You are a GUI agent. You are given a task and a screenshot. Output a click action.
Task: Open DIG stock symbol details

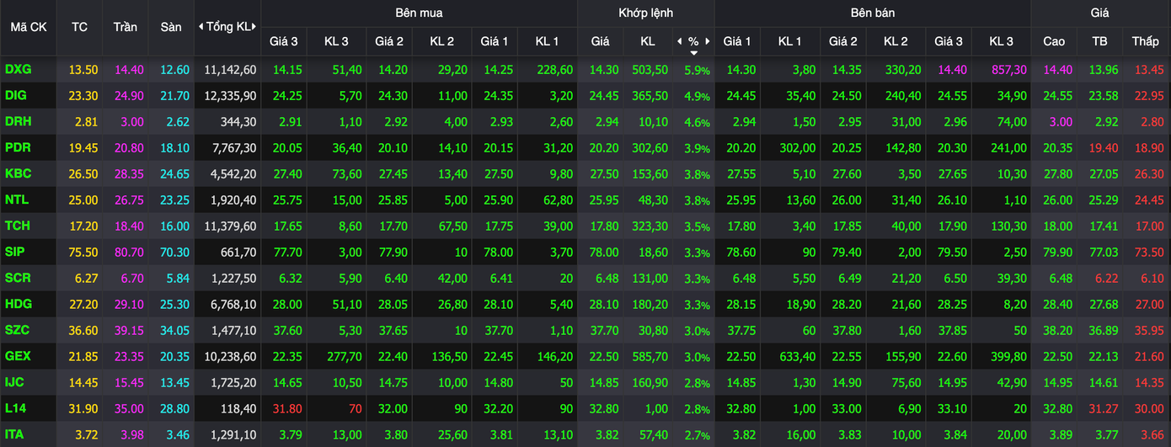coord(16,96)
